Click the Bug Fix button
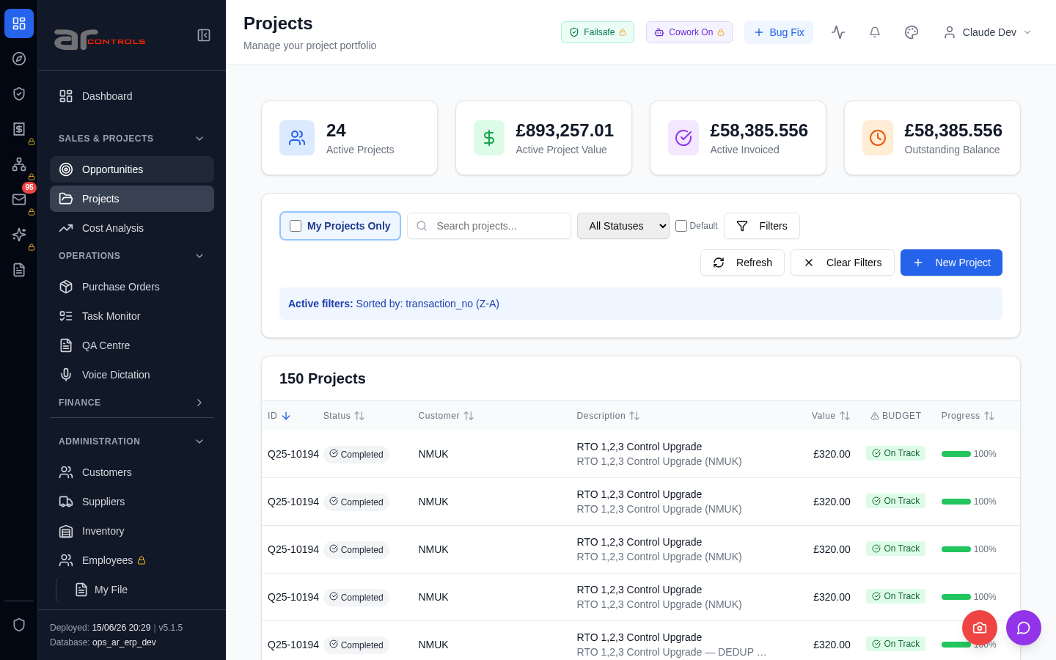 click(x=779, y=32)
